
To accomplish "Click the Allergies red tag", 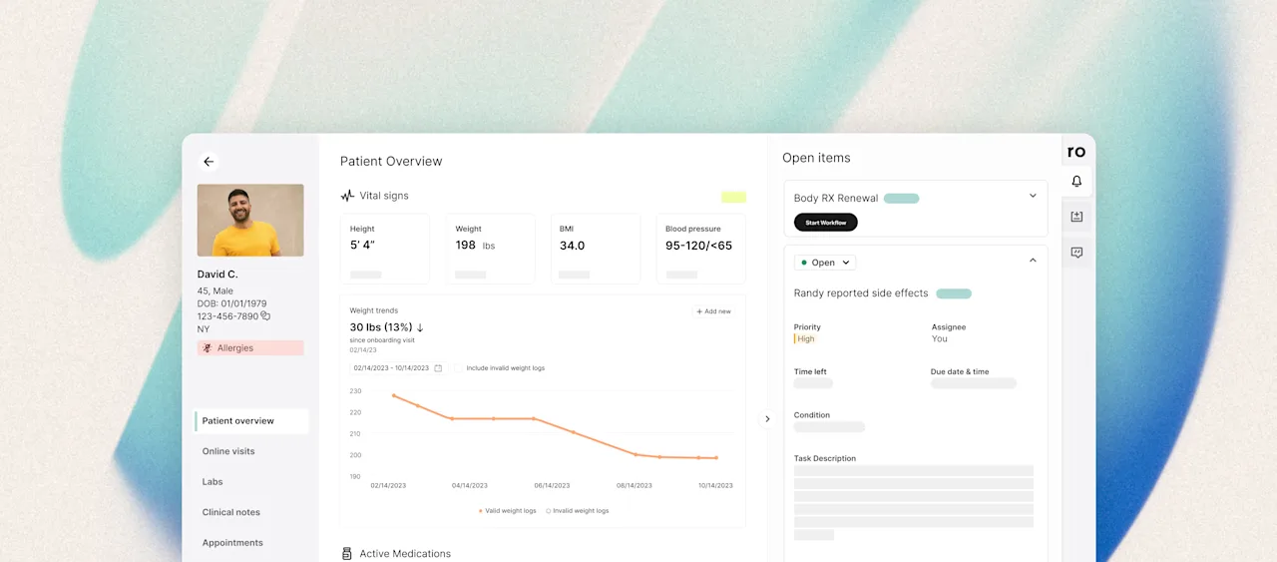I will [x=250, y=348].
